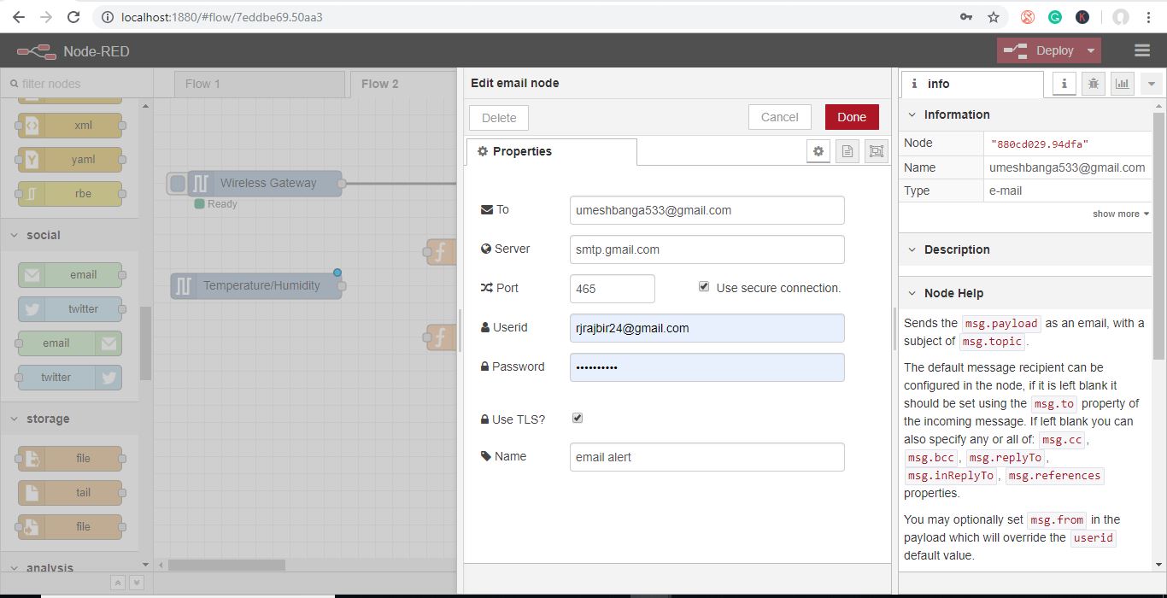Open the node description document icon

(847, 151)
